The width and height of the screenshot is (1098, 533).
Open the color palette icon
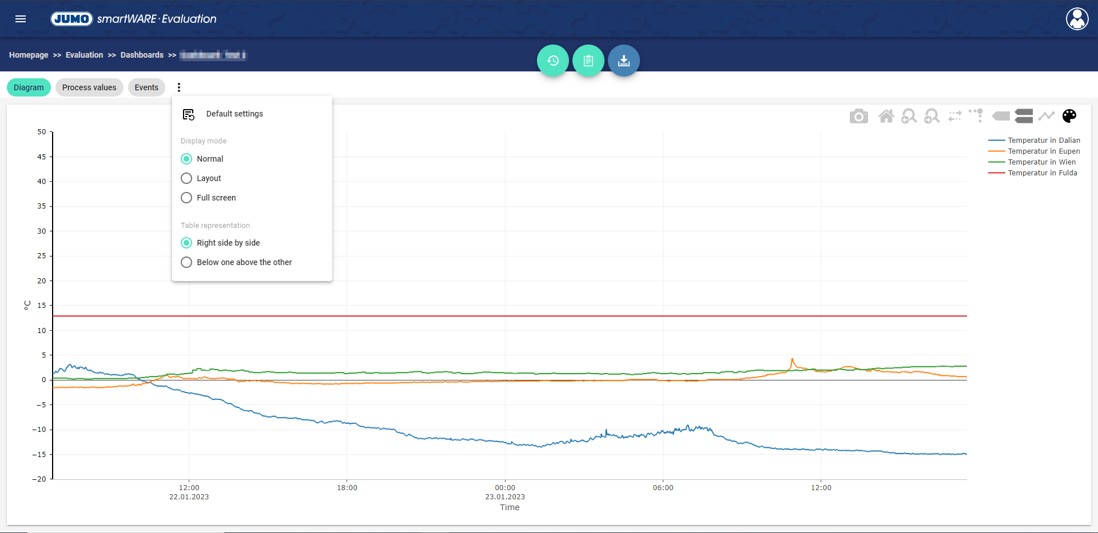1069,117
